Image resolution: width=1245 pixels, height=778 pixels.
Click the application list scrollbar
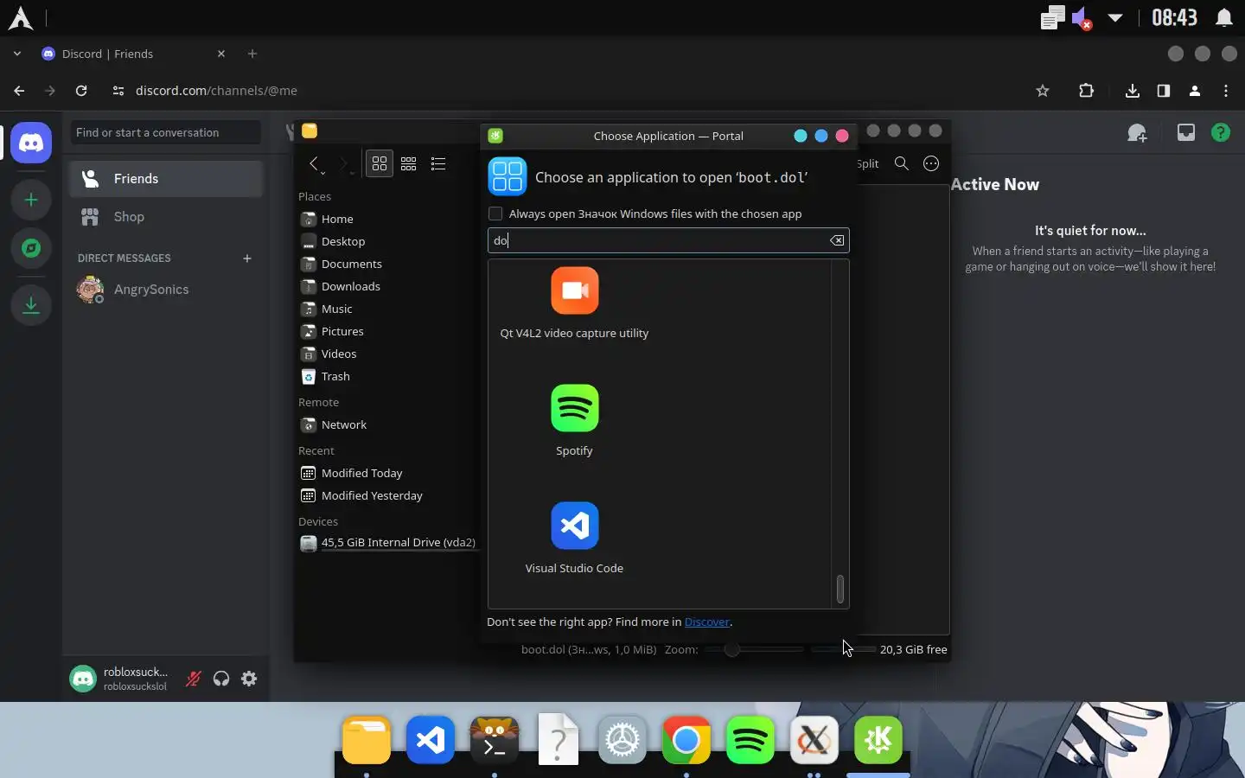tap(840, 590)
